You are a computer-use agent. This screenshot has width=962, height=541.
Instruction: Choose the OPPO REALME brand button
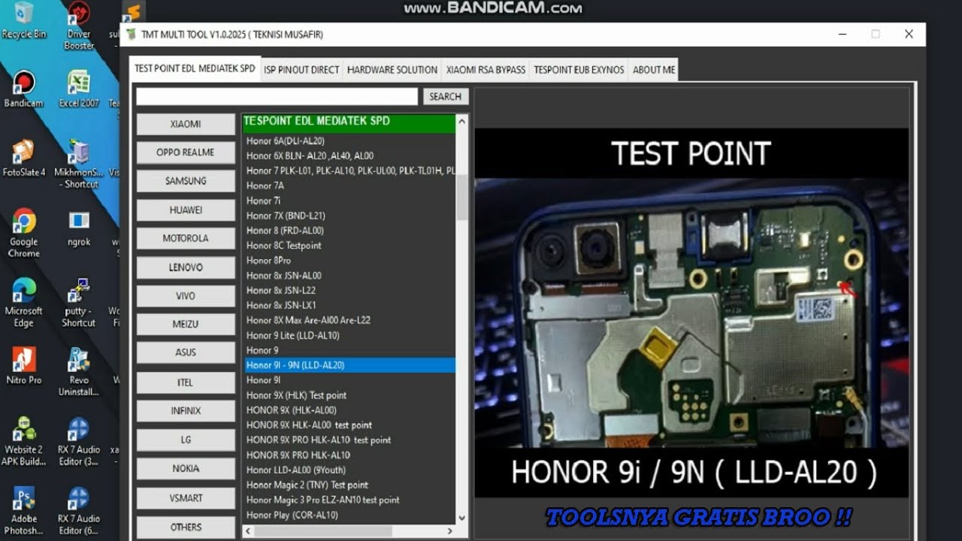(186, 153)
